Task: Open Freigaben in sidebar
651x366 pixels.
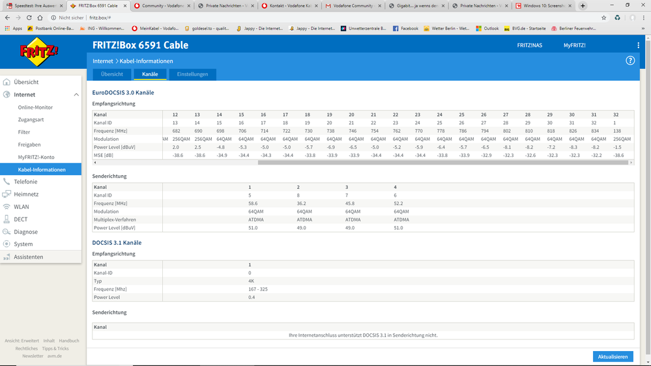Action: pos(29,145)
